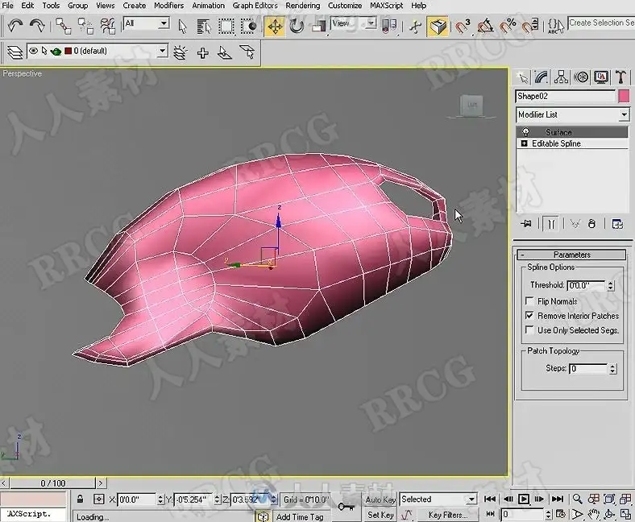635x522 pixels.
Task: Click Add Selection to Current Layer plus icon
Action: [x=202, y=52]
